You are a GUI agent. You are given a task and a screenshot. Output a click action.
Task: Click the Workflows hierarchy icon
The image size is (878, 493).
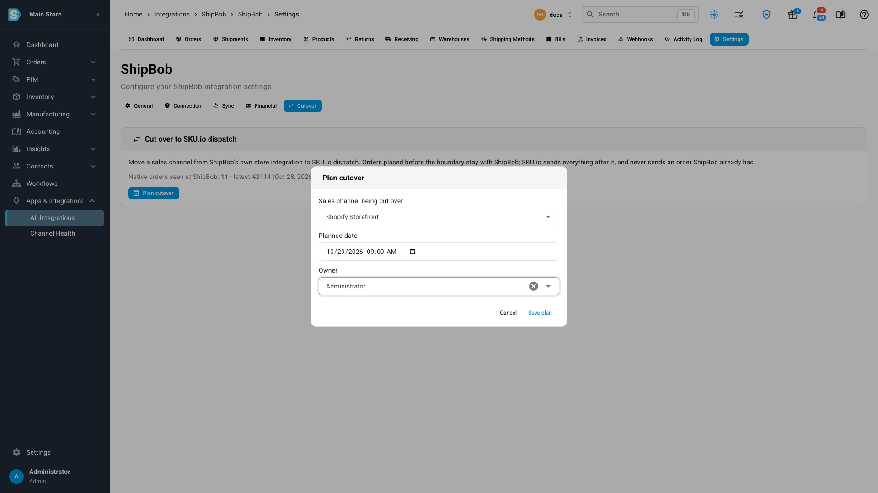click(16, 184)
